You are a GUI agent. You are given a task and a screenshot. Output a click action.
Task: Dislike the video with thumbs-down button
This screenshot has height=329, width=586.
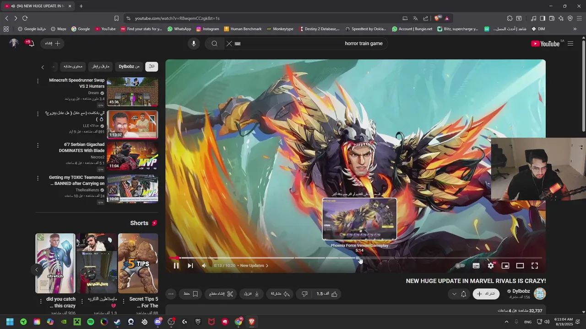[304, 294]
